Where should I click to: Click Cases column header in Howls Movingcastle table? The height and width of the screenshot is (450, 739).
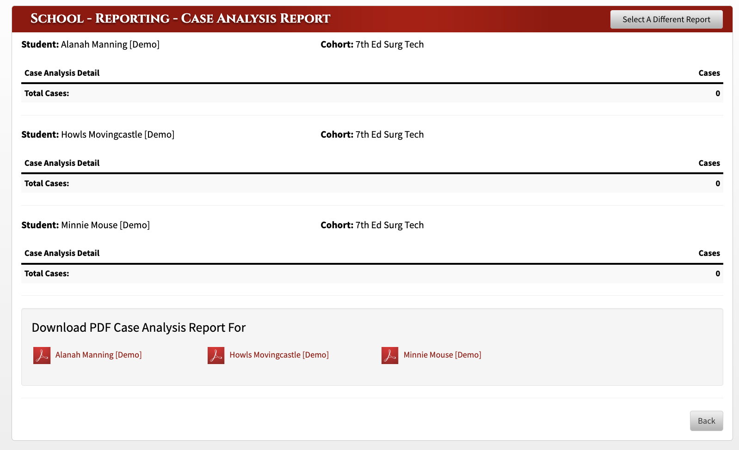point(709,163)
